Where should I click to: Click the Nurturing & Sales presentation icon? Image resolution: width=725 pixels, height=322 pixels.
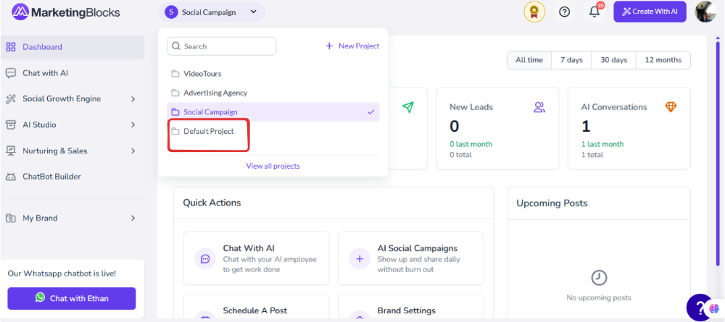click(x=11, y=151)
